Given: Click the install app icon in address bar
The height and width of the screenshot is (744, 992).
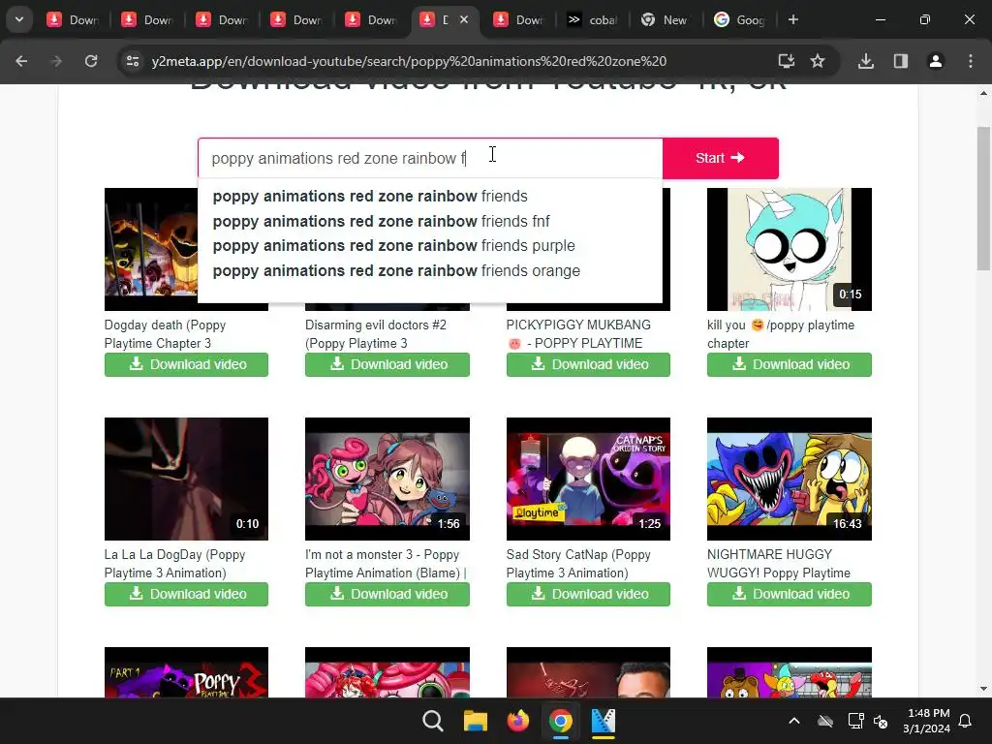Looking at the screenshot, I should tap(787, 61).
